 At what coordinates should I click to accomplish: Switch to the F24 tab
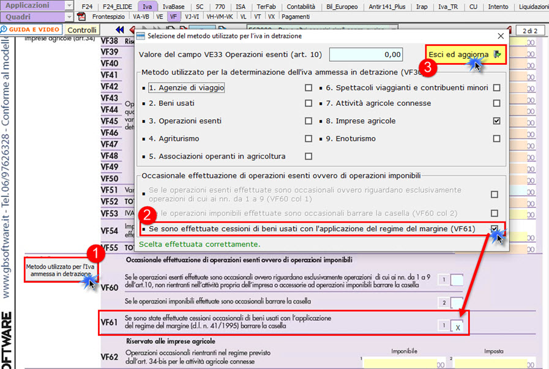(x=87, y=7)
